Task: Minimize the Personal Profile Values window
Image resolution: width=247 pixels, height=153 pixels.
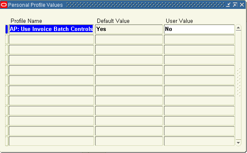Action: (x=228, y=5)
